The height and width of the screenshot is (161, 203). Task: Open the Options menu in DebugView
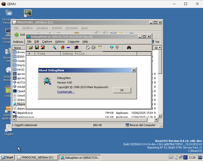pos(60,42)
